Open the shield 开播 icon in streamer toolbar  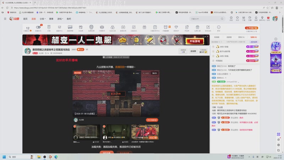point(49,27)
